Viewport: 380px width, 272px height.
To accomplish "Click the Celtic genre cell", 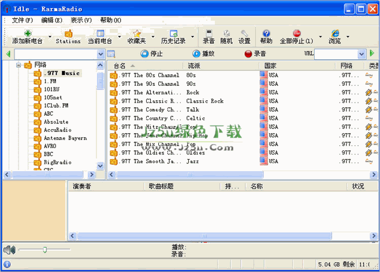I will [196, 118].
